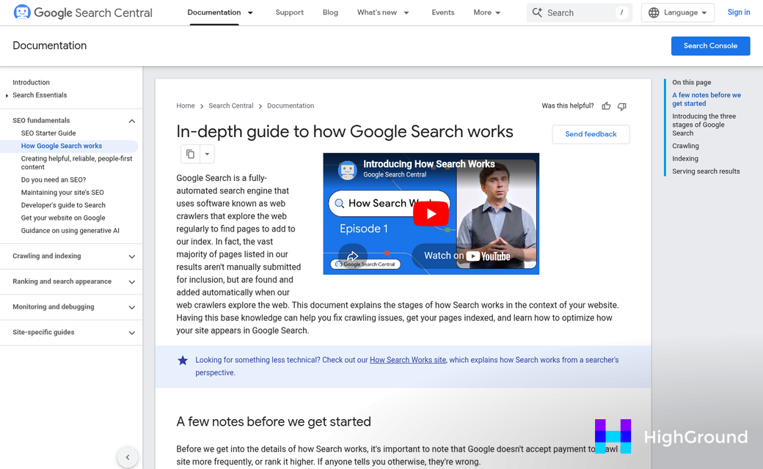Open the What's new menu
Image resolution: width=763 pixels, height=469 pixels.
click(383, 12)
